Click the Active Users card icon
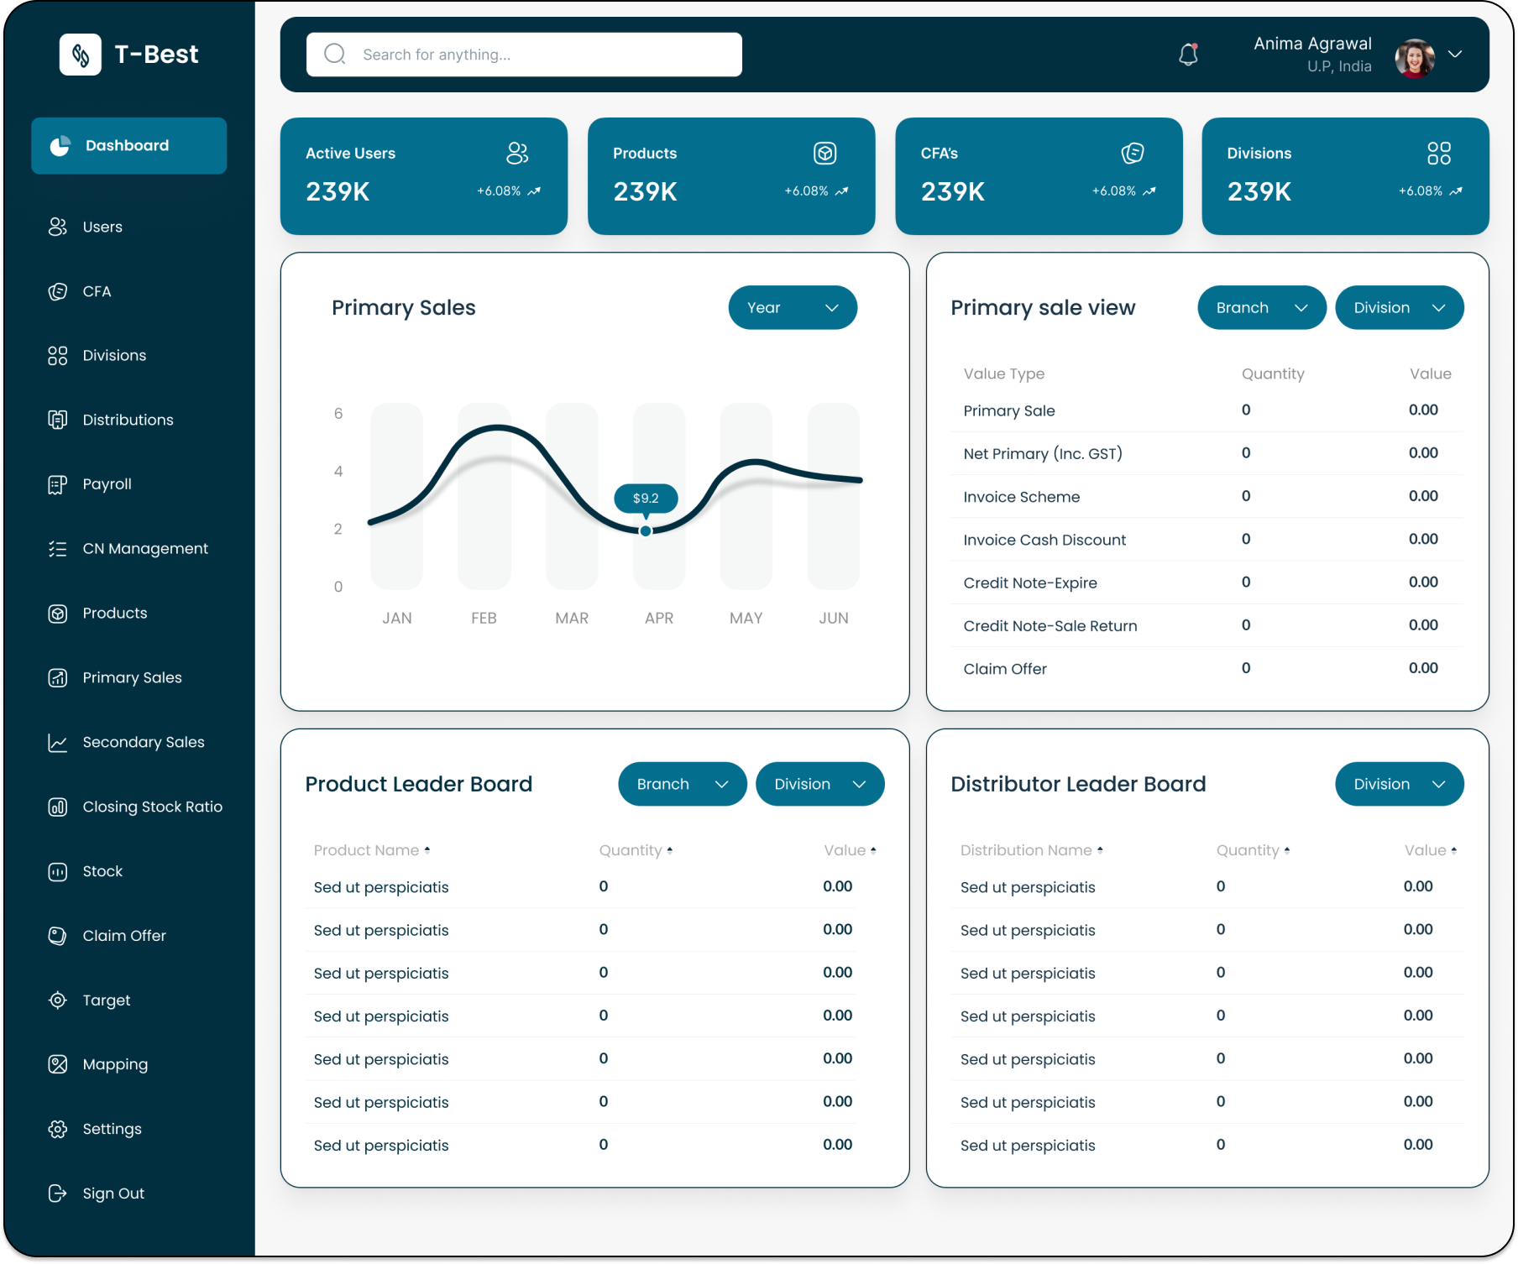Viewport: 1518px width, 1264px height. pyautogui.click(x=517, y=153)
